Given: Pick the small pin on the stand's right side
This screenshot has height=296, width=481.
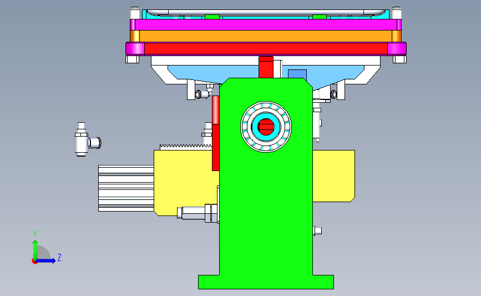Looking at the screenshot, I should [317, 230].
